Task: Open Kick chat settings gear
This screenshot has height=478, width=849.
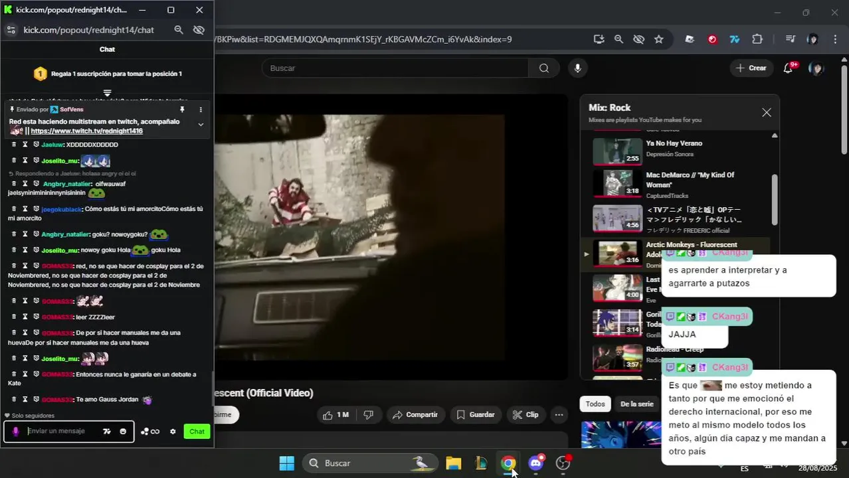Action: (173, 432)
